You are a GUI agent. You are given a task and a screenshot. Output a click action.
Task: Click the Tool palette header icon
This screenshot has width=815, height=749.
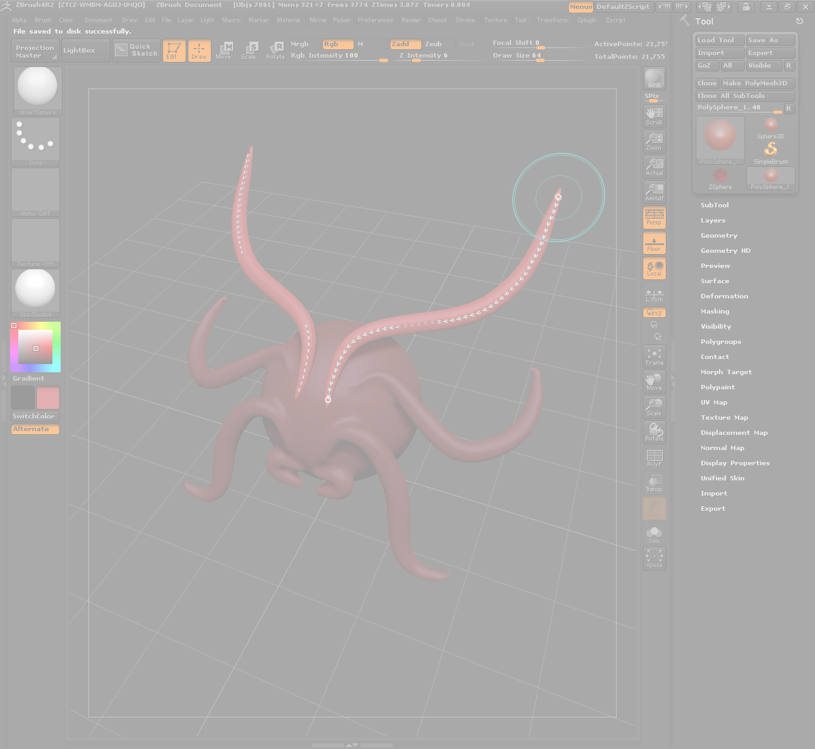(x=685, y=21)
